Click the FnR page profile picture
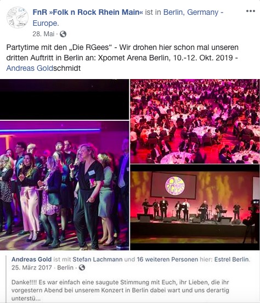This screenshot has height=303, width=260. tap(18, 18)
